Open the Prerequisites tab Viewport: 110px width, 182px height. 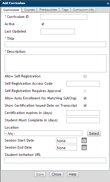[x=48, y=10]
